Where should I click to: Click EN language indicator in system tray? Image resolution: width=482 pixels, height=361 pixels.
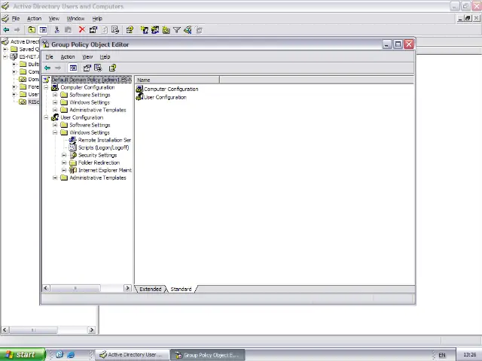tap(442, 355)
